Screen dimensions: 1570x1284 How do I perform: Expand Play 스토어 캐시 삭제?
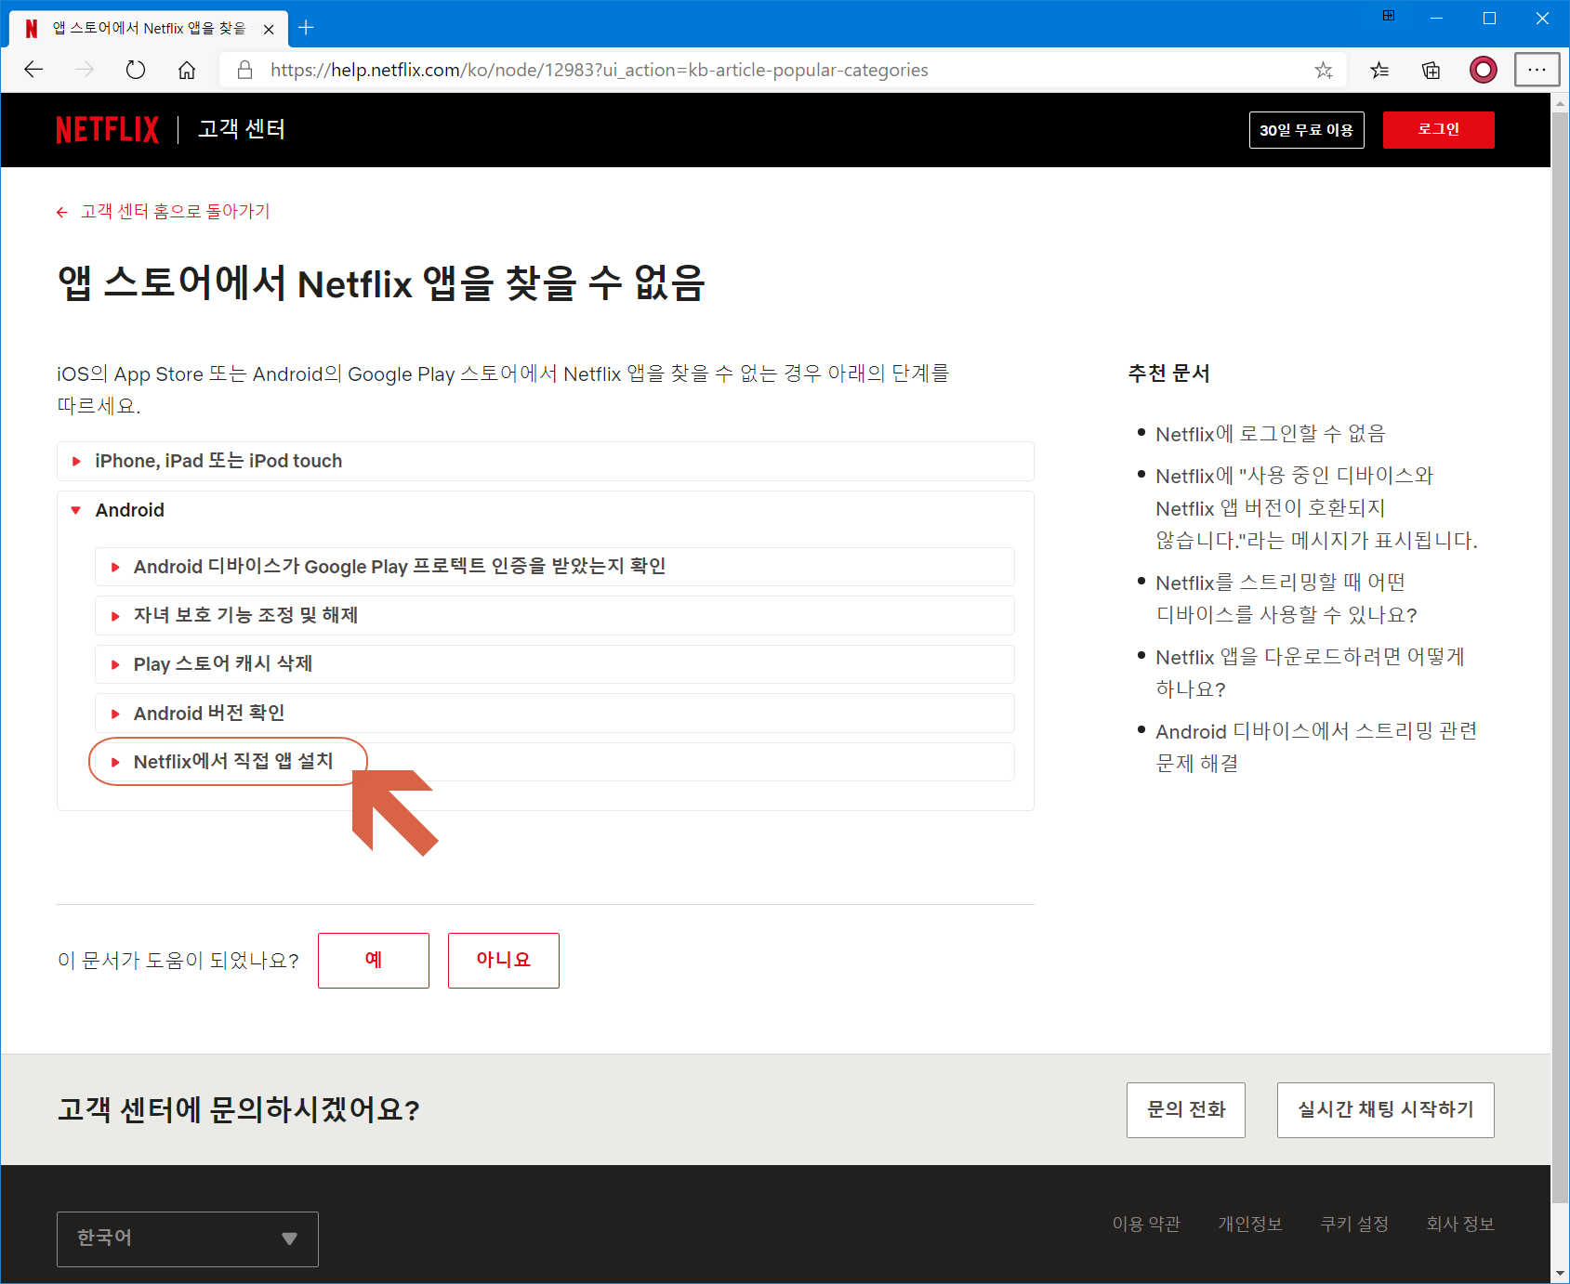pyautogui.click(x=554, y=664)
